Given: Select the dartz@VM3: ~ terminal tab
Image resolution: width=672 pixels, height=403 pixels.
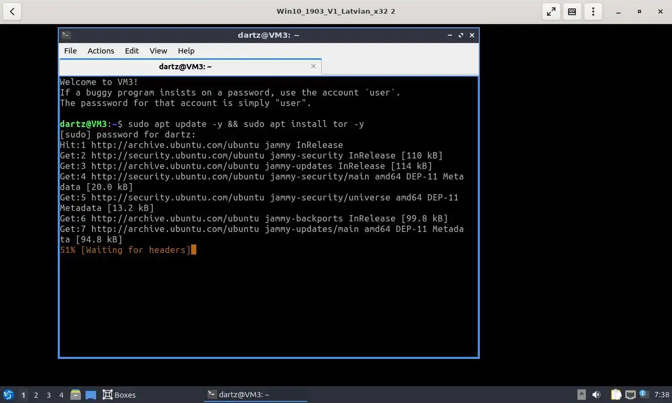Looking at the screenshot, I should pyautogui.click(x=190, y=67).
